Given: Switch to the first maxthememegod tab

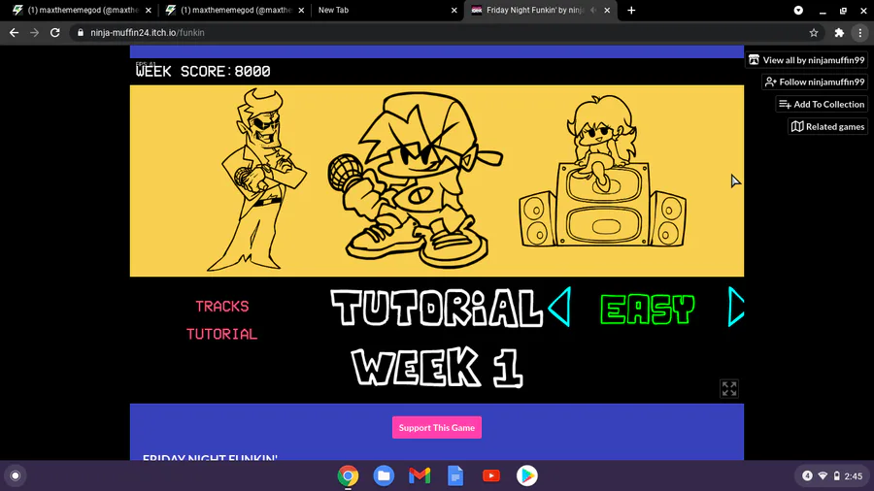Looking at the screenshot, I should [82, 10].
